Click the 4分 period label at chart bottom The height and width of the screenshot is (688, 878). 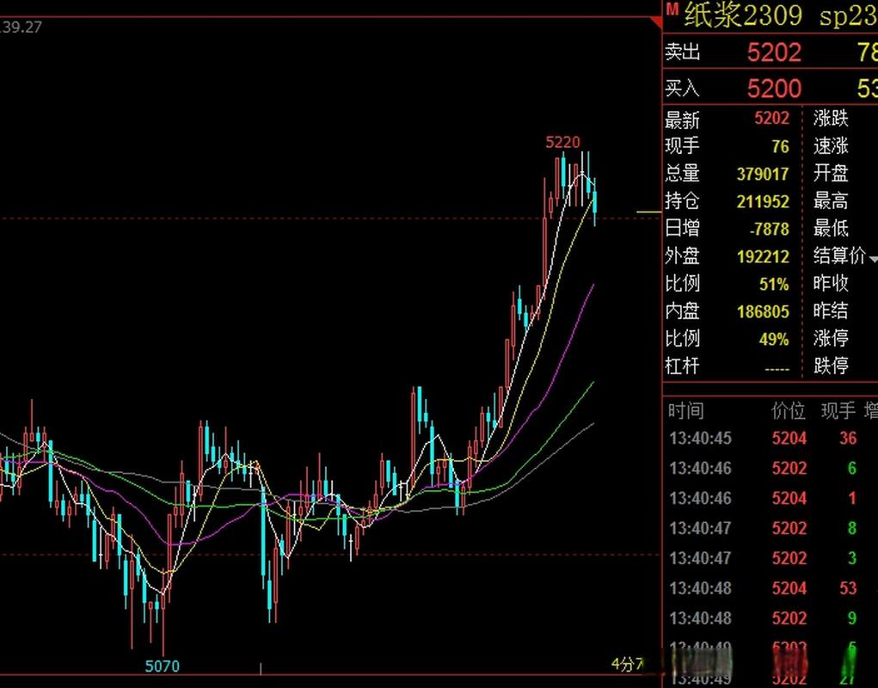coord(626,664)
